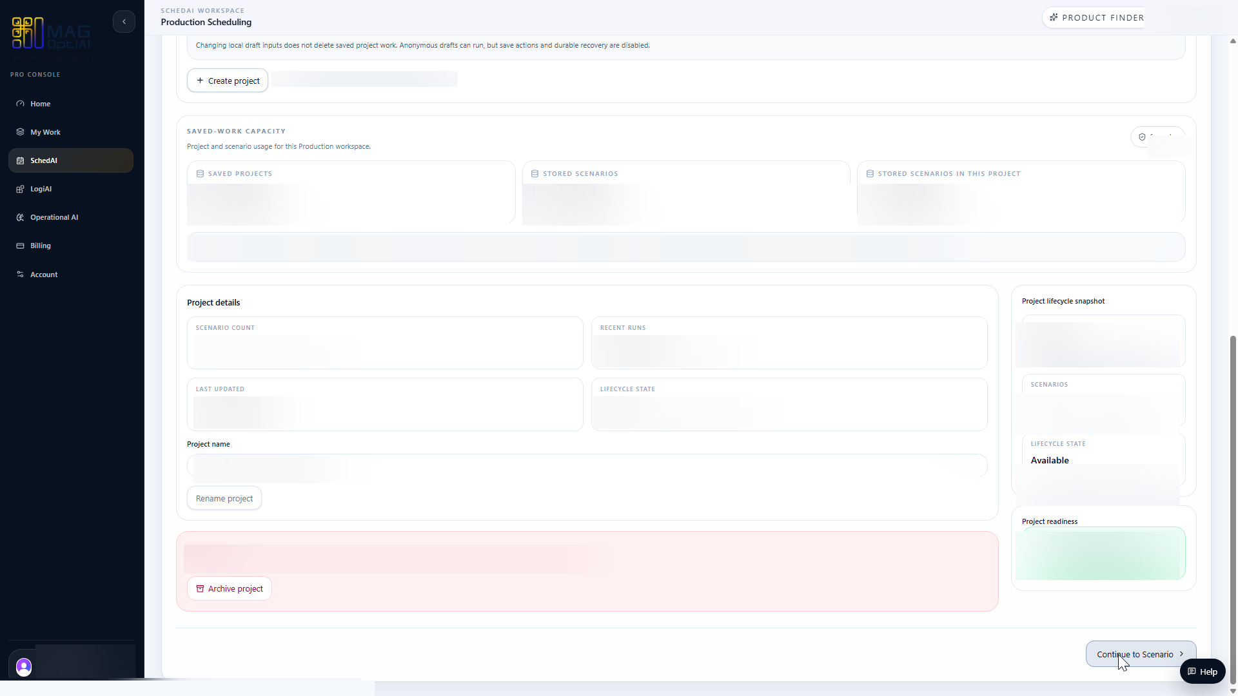Screen dimensions: 1238x696
Task: Open Home from the sidebar
Action: coord(71,104)
